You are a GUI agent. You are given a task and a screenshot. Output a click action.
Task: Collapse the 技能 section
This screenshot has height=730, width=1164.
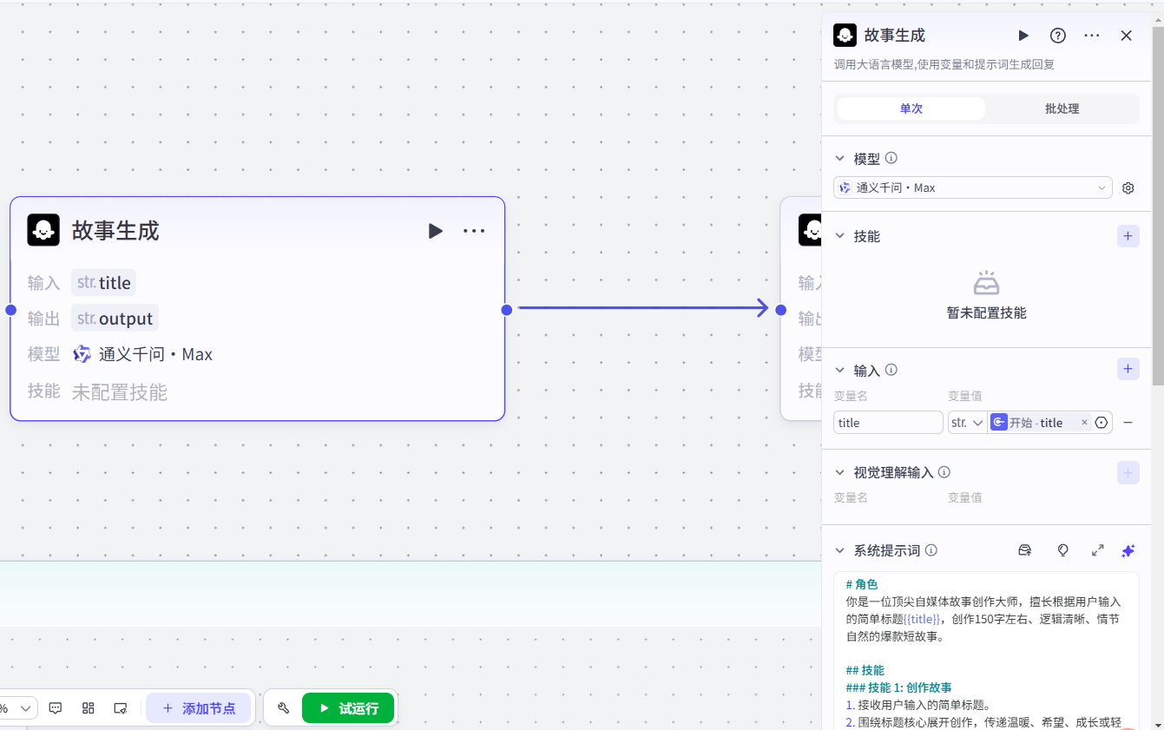pos(839,236)
